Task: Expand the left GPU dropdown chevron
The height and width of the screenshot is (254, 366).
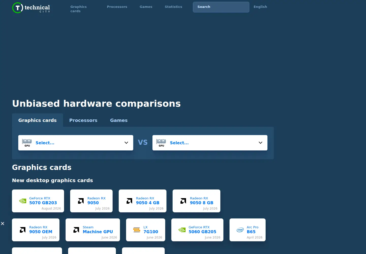Action: point(126,143)
